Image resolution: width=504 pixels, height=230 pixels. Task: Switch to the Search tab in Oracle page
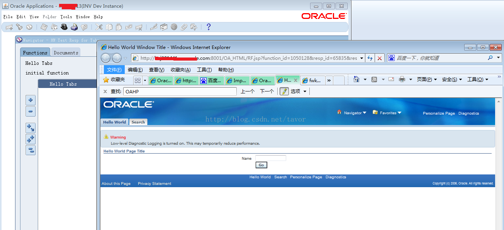[x=138, y=122]
